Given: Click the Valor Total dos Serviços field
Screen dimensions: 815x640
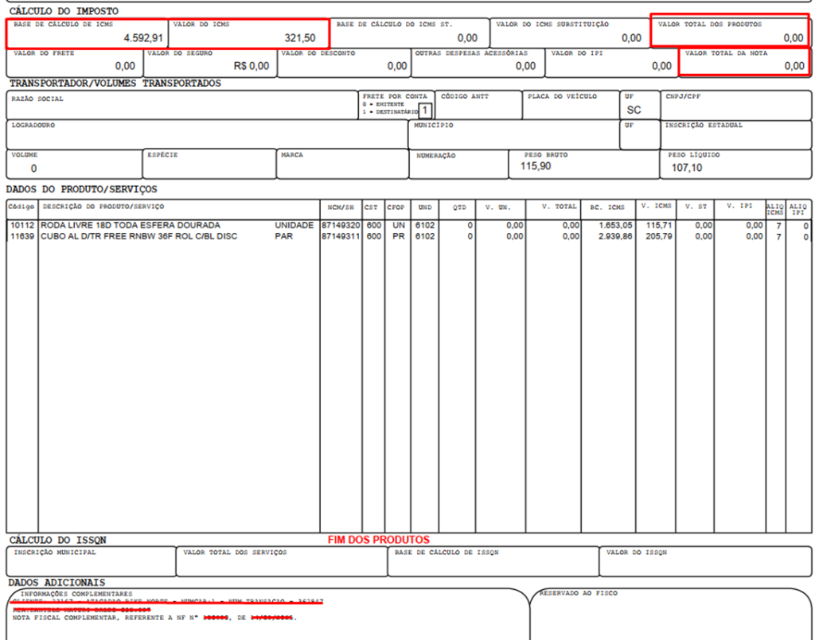Looking at the screenshot, I should (282, 561).
